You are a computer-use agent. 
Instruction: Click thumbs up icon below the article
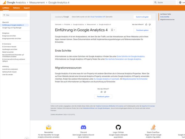point(101,92)
